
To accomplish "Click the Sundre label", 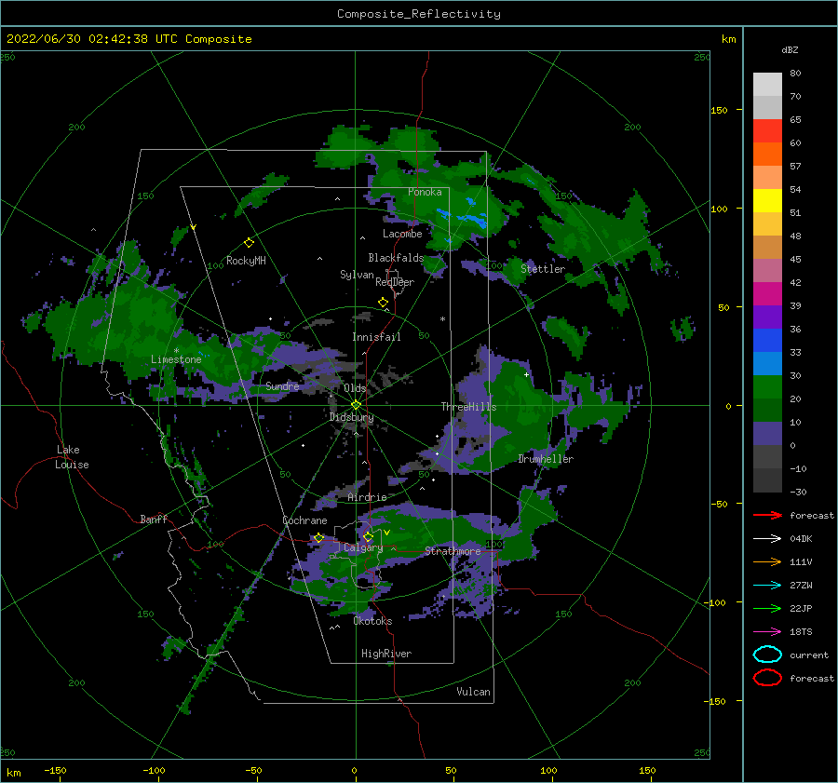I will pos(282,385).
